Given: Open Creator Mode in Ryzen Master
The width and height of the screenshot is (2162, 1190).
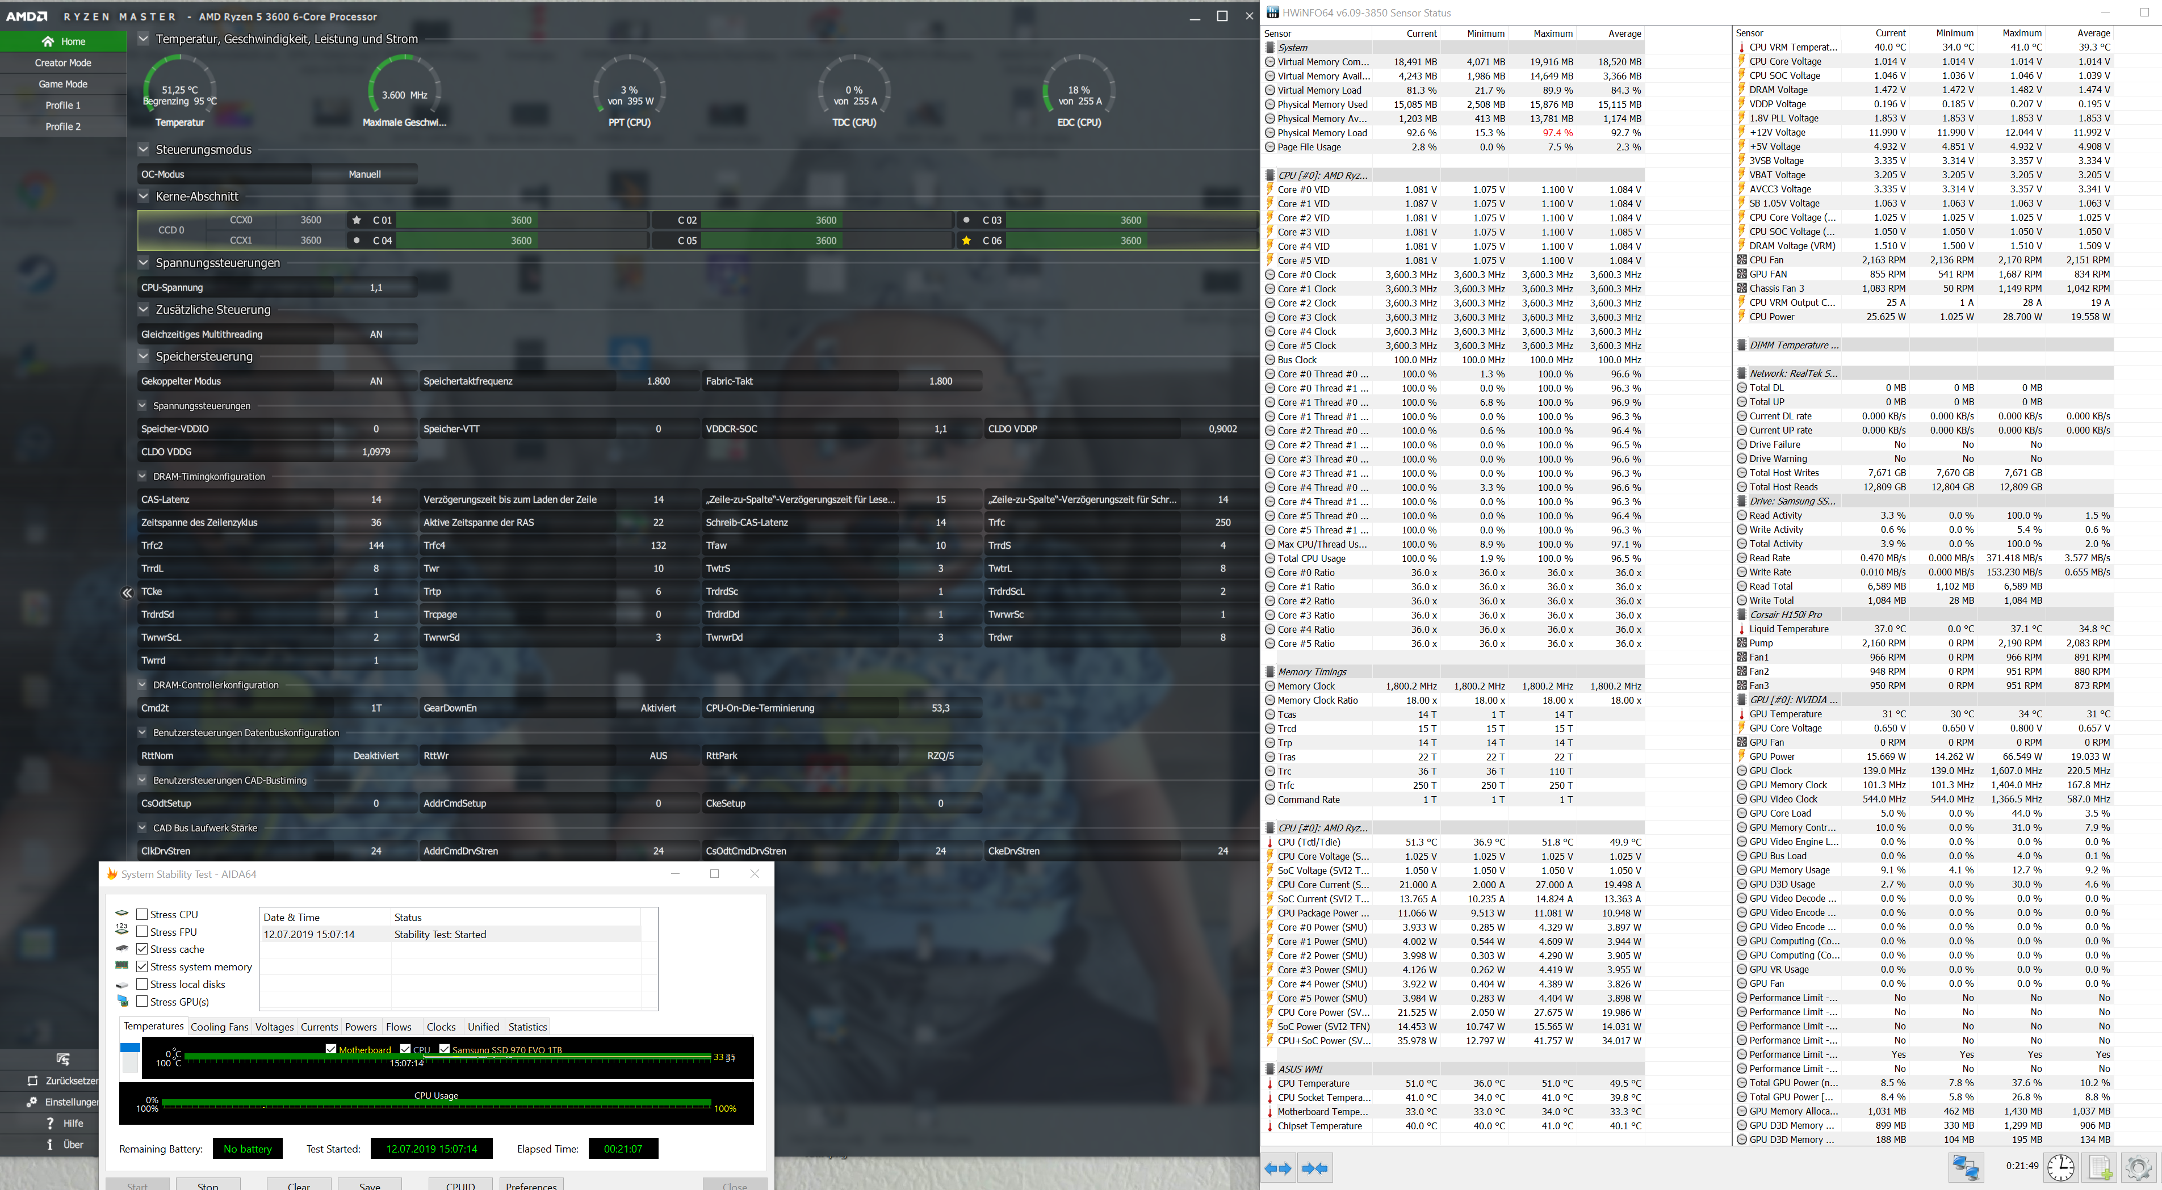Looking at the screenshot, I should (x=63, y=63).
